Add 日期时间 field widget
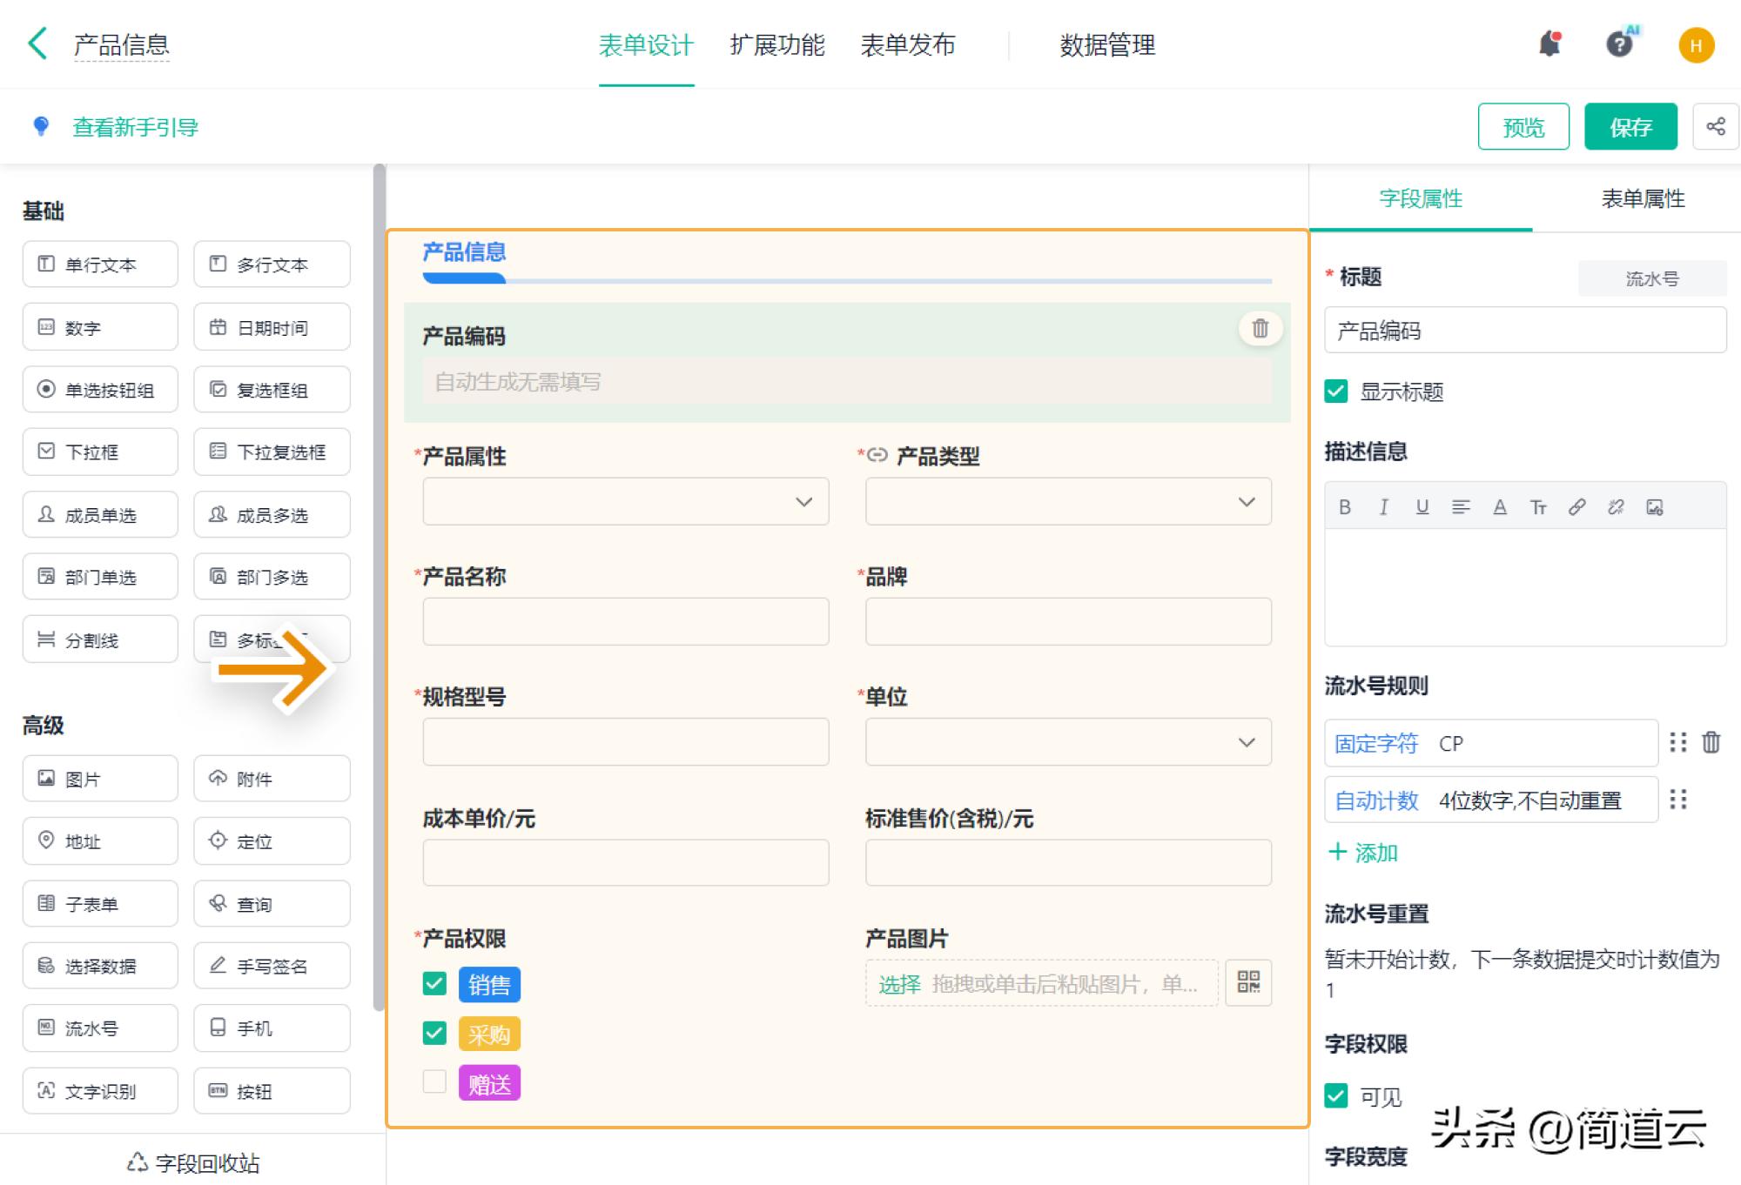The height and width of the screenshot is (1185, 1741). [272, 327]
